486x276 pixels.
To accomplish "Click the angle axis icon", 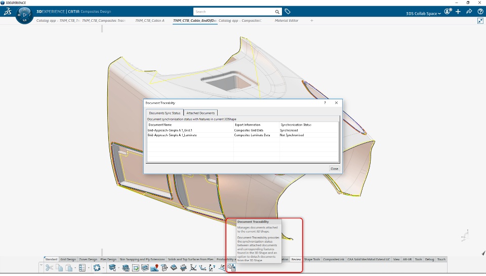I will [x=202, y=267].
